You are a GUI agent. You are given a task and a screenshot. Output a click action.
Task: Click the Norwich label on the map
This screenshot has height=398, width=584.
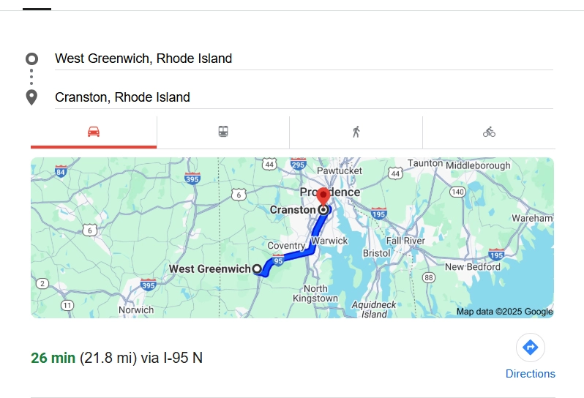click(136, 309)
